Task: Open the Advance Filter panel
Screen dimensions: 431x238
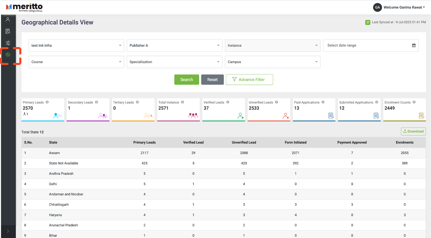Action: coord(249,80)
